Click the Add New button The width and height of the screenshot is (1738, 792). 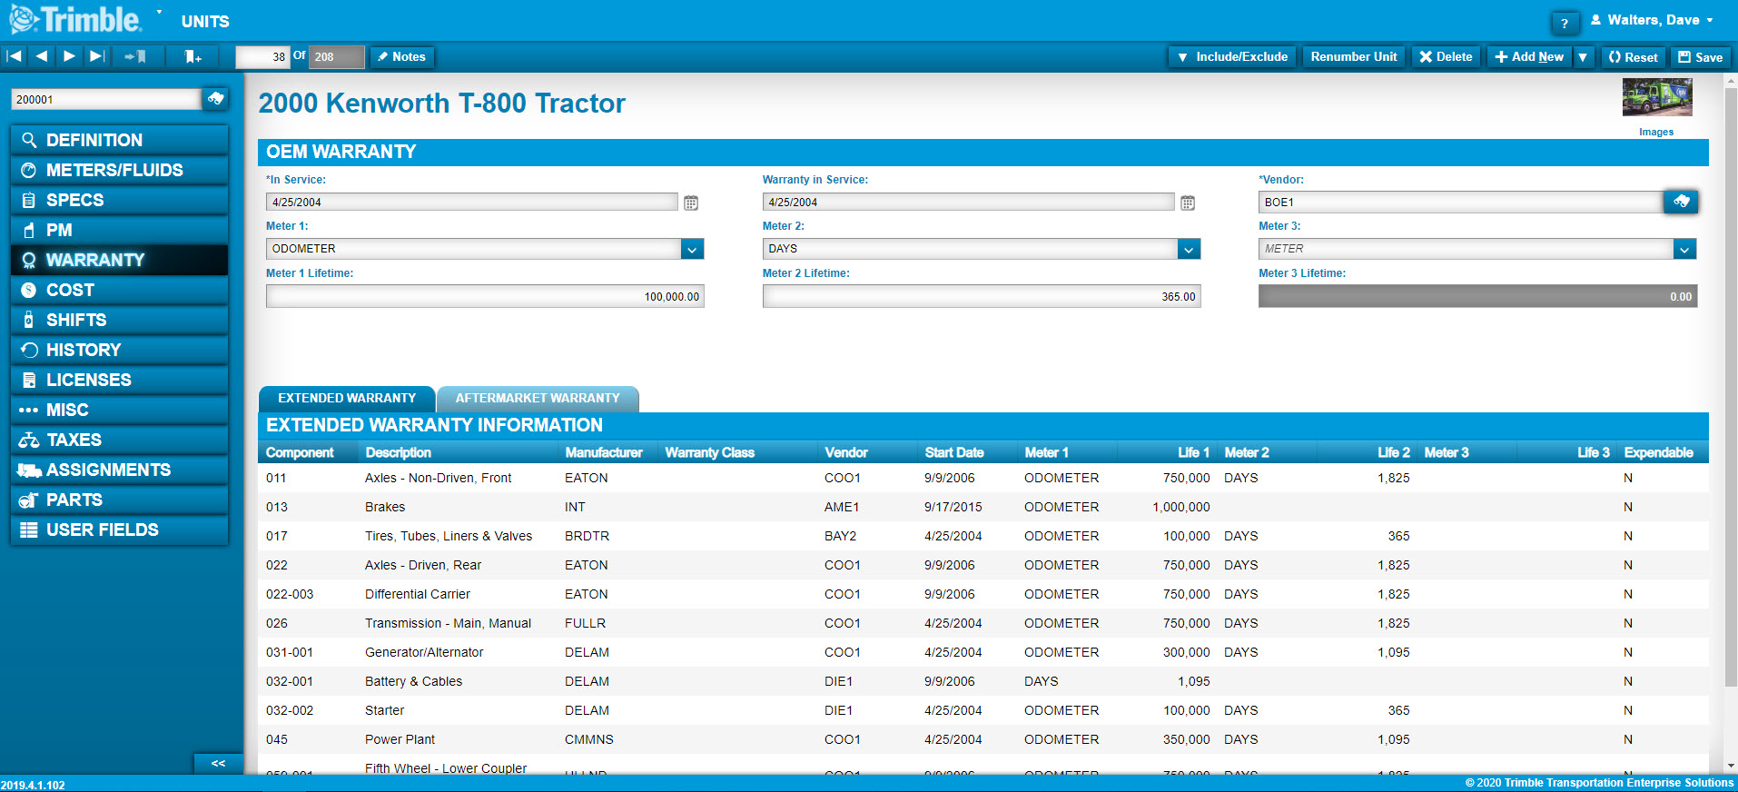click(1529, 56)
